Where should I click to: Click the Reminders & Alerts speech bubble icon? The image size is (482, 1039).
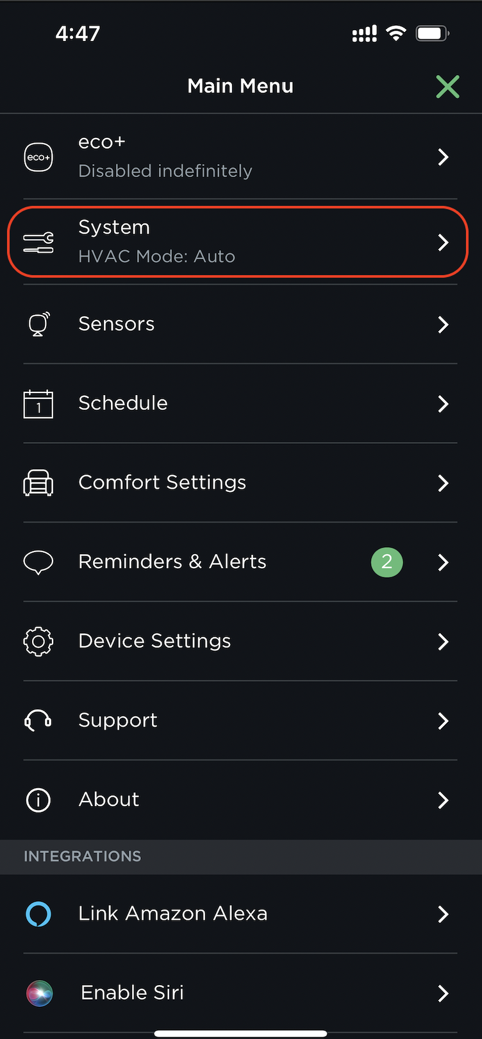38,562
